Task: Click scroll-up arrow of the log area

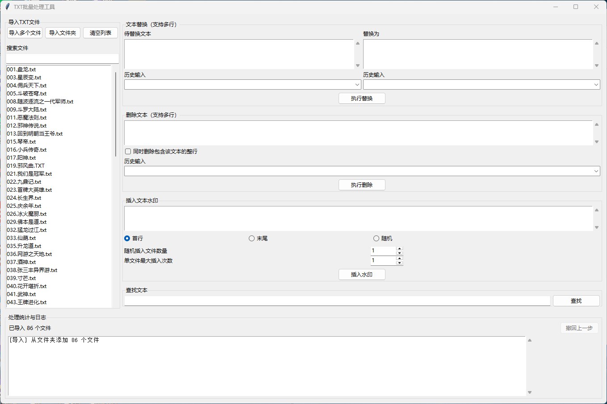Action: (530, 340)
